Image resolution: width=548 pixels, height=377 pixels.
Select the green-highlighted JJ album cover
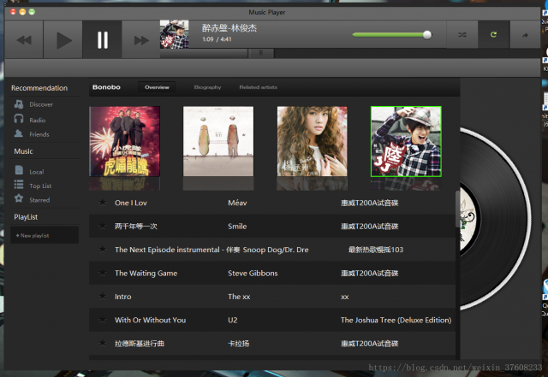[x=406, y=141]
